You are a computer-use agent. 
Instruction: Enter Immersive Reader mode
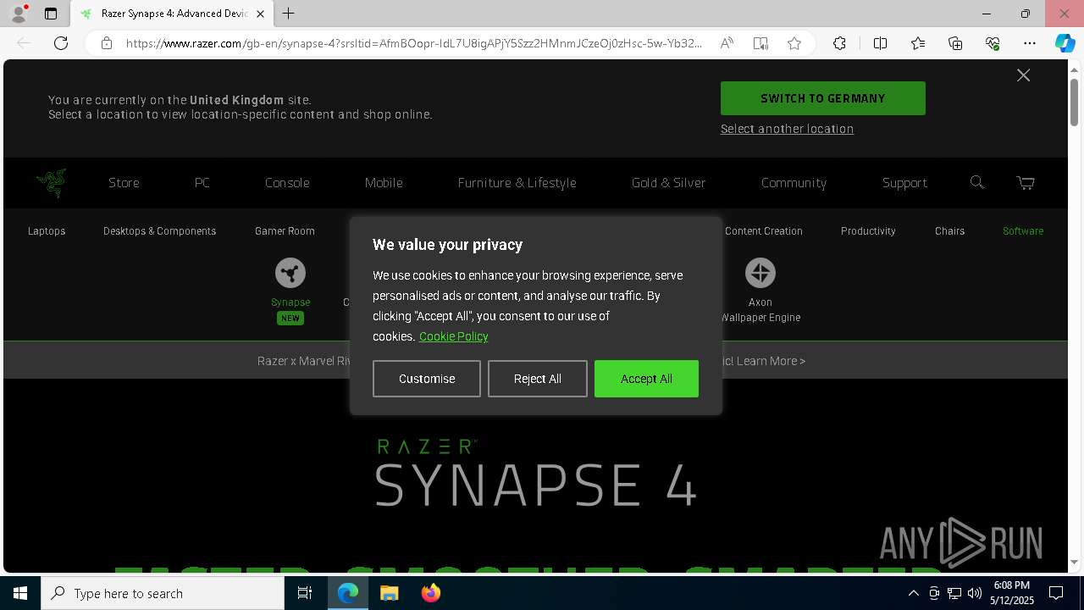(760, 43)
